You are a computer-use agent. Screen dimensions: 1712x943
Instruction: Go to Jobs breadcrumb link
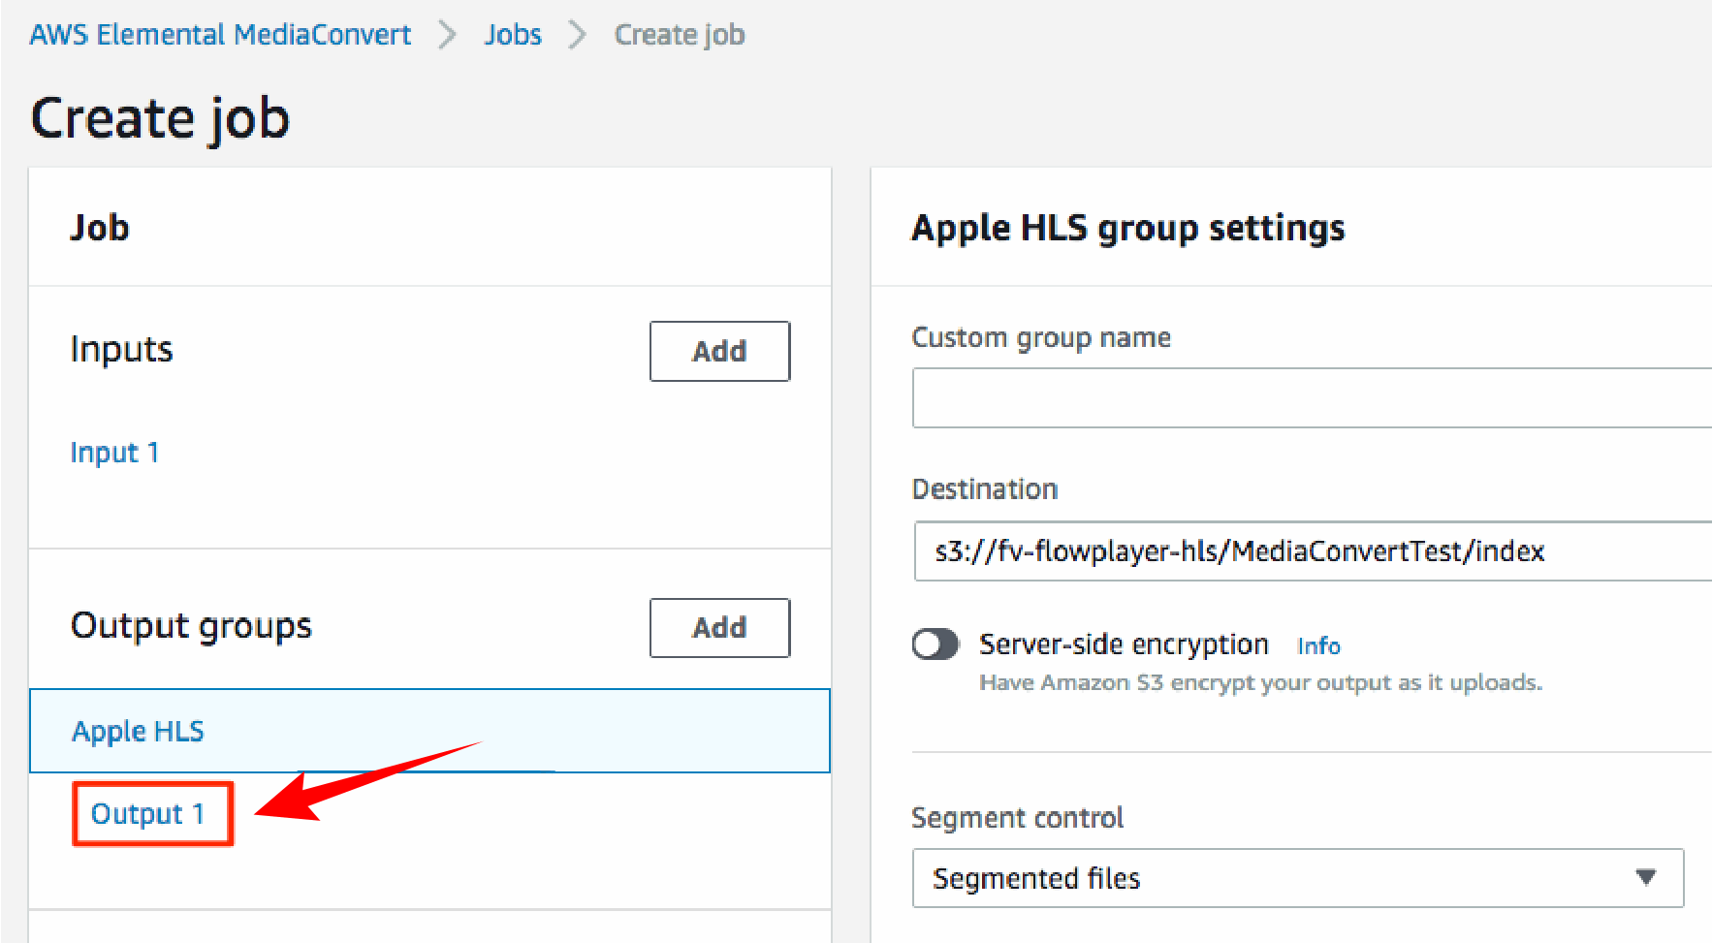pyautogui.click(x=513, y=35)
